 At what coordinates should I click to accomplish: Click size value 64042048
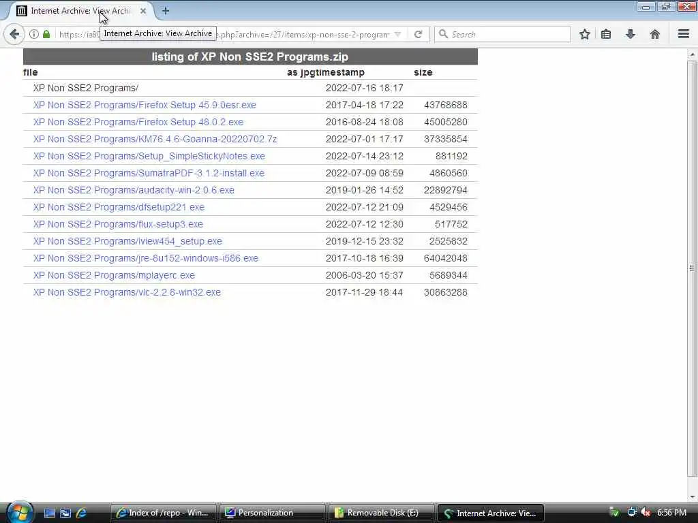(446, 258)
